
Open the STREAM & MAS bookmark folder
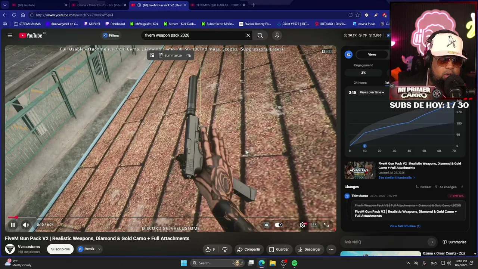(27, 24)
